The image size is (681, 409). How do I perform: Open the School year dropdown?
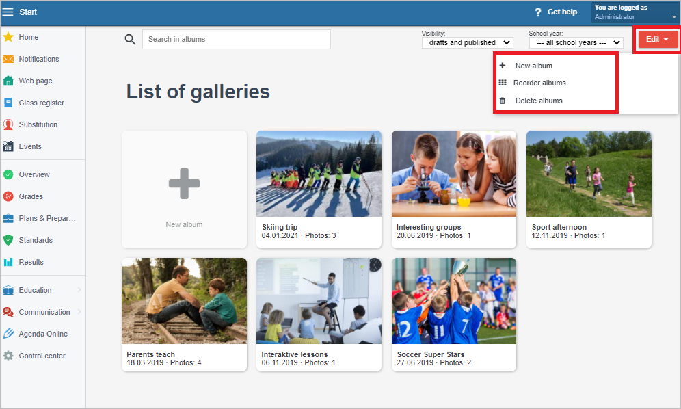[x=576, y=42]
